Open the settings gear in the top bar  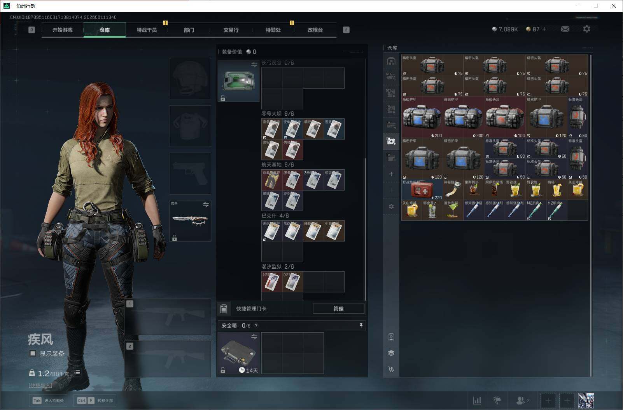[x=586, y=29]
